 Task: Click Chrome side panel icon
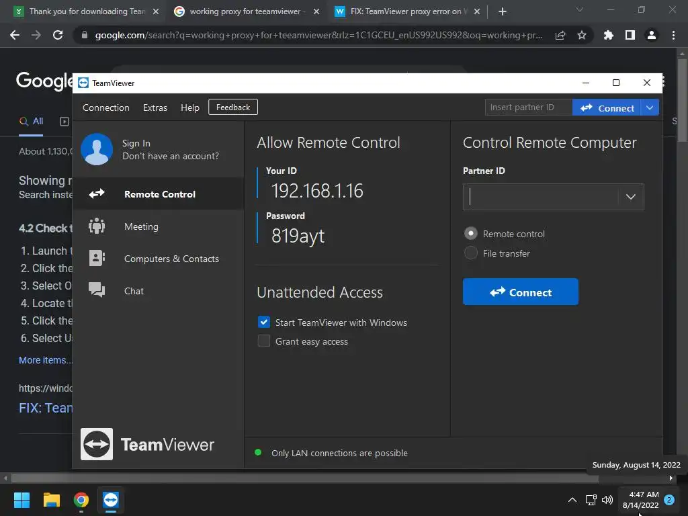pos(630,35)
